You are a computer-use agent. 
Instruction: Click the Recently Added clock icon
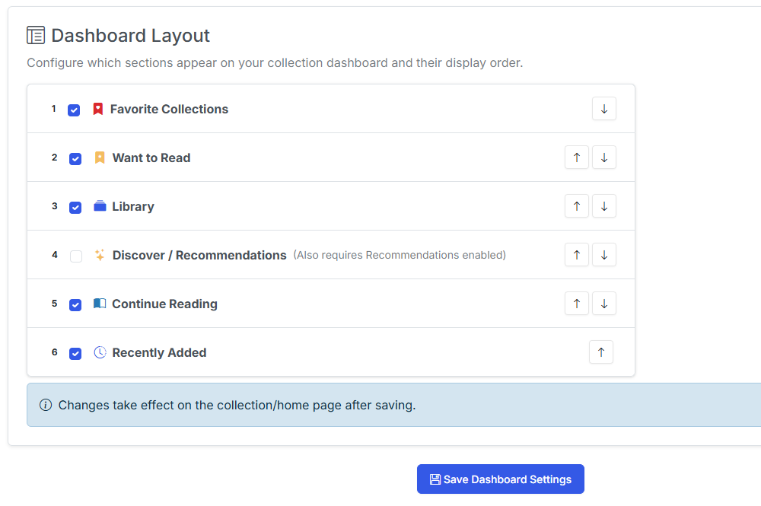pos(99,352)
